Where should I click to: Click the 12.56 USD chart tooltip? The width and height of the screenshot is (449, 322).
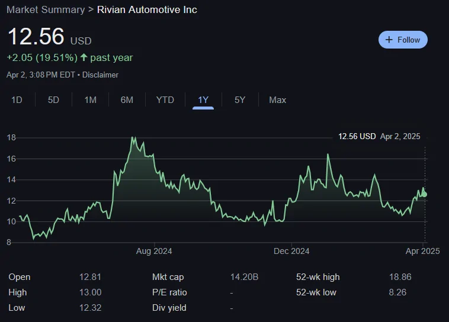tap(379, 136)
